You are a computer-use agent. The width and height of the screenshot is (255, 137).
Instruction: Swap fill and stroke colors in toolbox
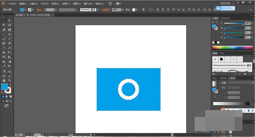coord(10,85)
